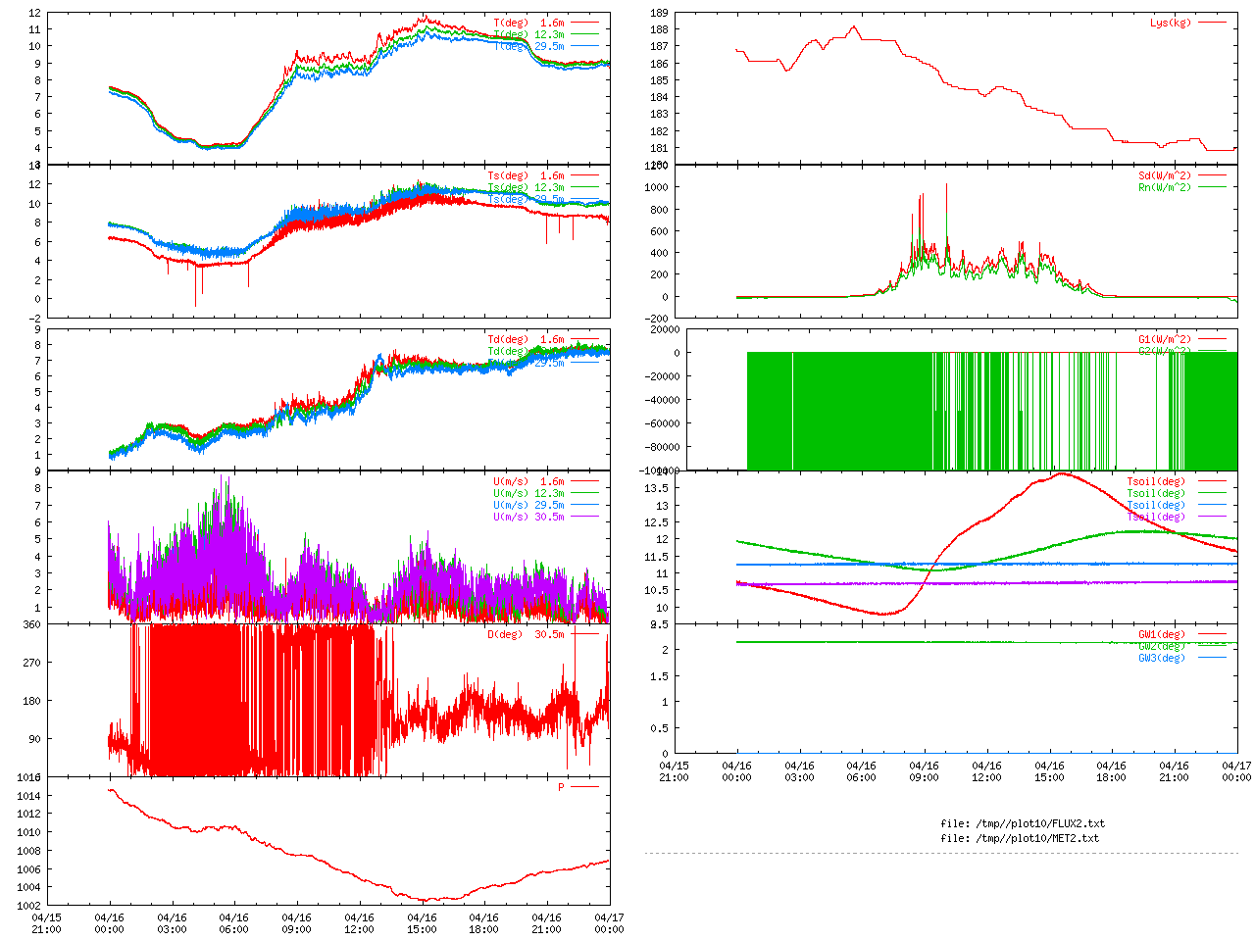
Task: Click the GW1(deg) legend label
Action: (x=1162, y=634)
